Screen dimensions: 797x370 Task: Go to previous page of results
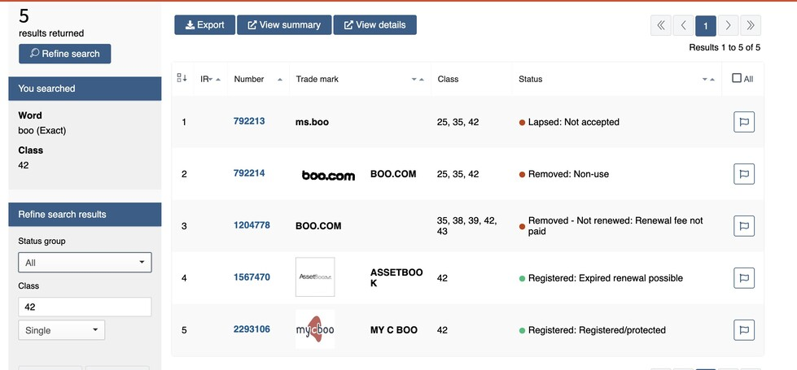pyautogui.click(x=683, y=25)
